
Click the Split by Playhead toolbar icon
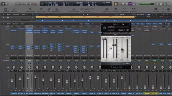click(x=30, y=10)
